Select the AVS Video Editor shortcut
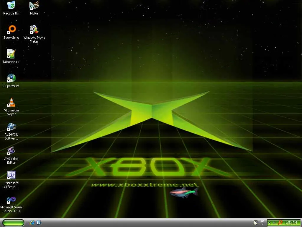Viewport: 302px width, 227px height. coord(11,155)
